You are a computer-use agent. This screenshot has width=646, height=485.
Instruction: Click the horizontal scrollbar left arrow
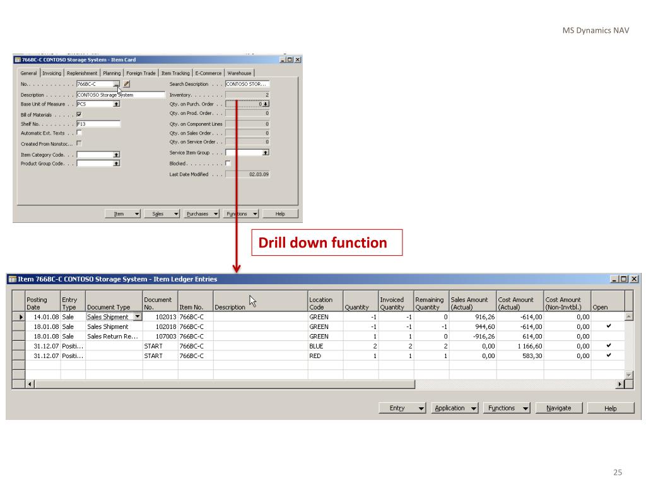(x=30, y=385)
